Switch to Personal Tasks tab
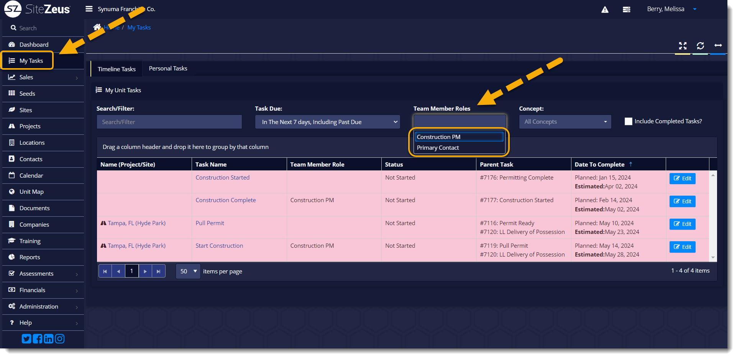The width and height of the screenshot is (737, 358). 168,69
